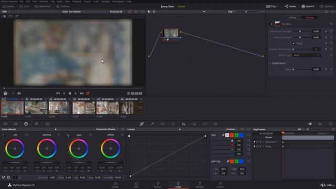Select the RGB Mixer palette icon
Image resolution: width=336 pixels, height=189 pixels.
tap(36, 124)
